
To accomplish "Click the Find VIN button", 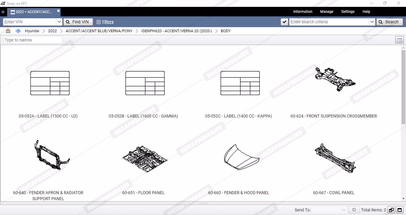I will [x=78, y=22].
